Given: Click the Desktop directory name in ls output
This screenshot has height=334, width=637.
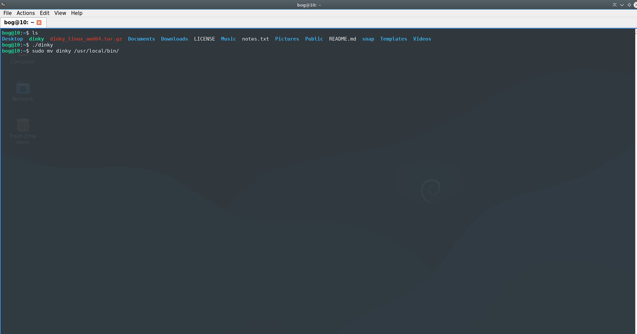Looking at the screenshot, I should coord(12,39).
